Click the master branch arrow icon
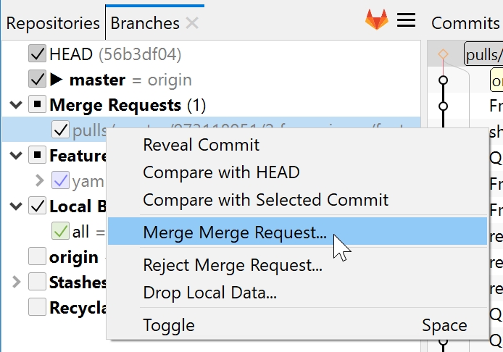Viewport: 503px width, 352px height. coord(57,80)
